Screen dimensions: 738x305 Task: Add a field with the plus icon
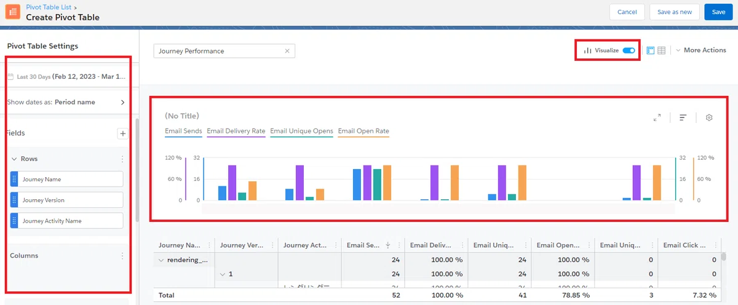tap(122, 133)
